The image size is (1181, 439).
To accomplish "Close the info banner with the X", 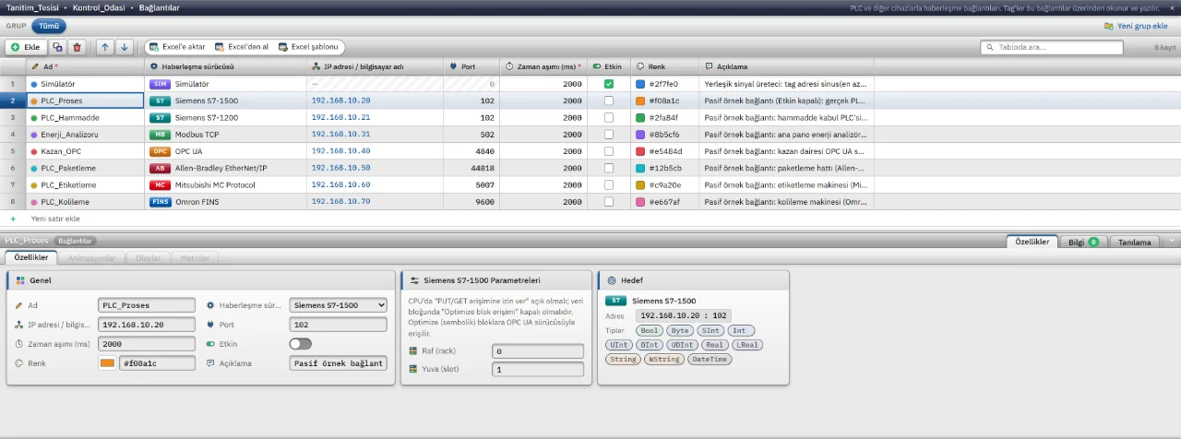I will (x=1172, y=7).
